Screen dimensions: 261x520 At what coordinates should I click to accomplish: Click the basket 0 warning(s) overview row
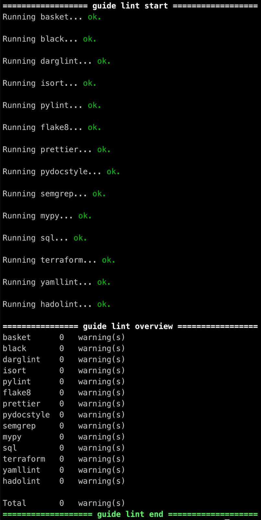(64, 337)
